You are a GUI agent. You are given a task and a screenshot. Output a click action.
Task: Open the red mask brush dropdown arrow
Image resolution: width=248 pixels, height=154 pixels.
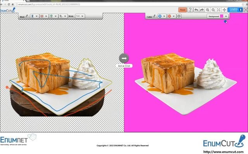(x=46, y=16)
